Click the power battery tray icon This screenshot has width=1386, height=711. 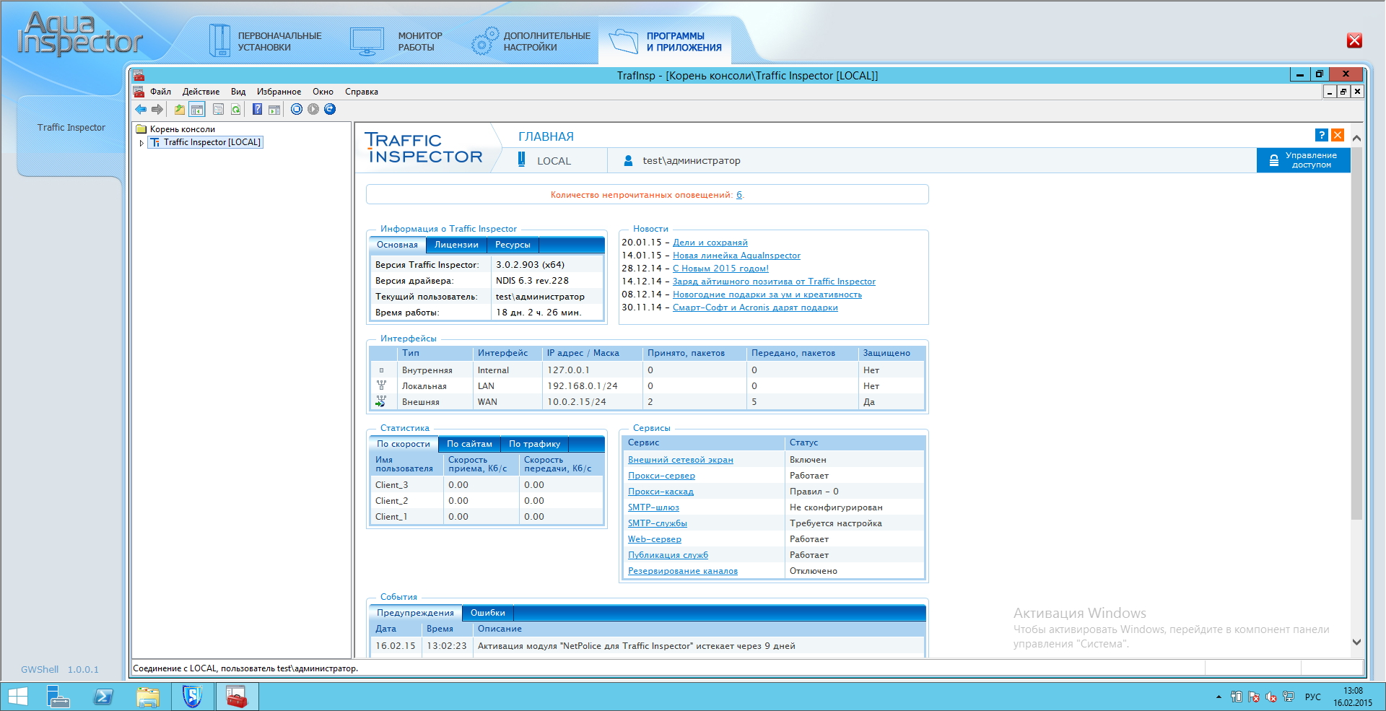tap(1236, 697)
